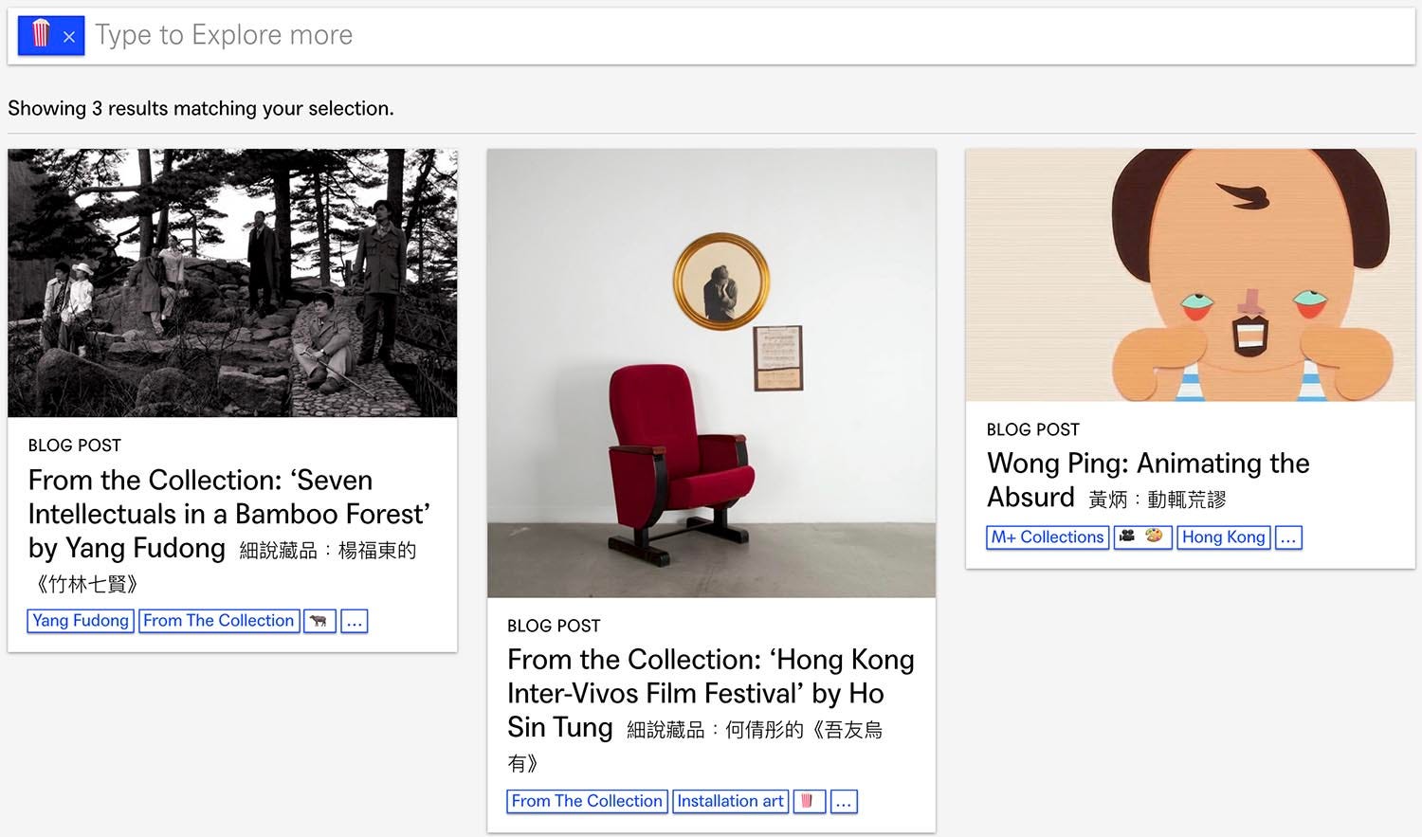Select the popcorn emoji tag under Ho Sin Tung post

pyautogui.click(x=809, y=802)
